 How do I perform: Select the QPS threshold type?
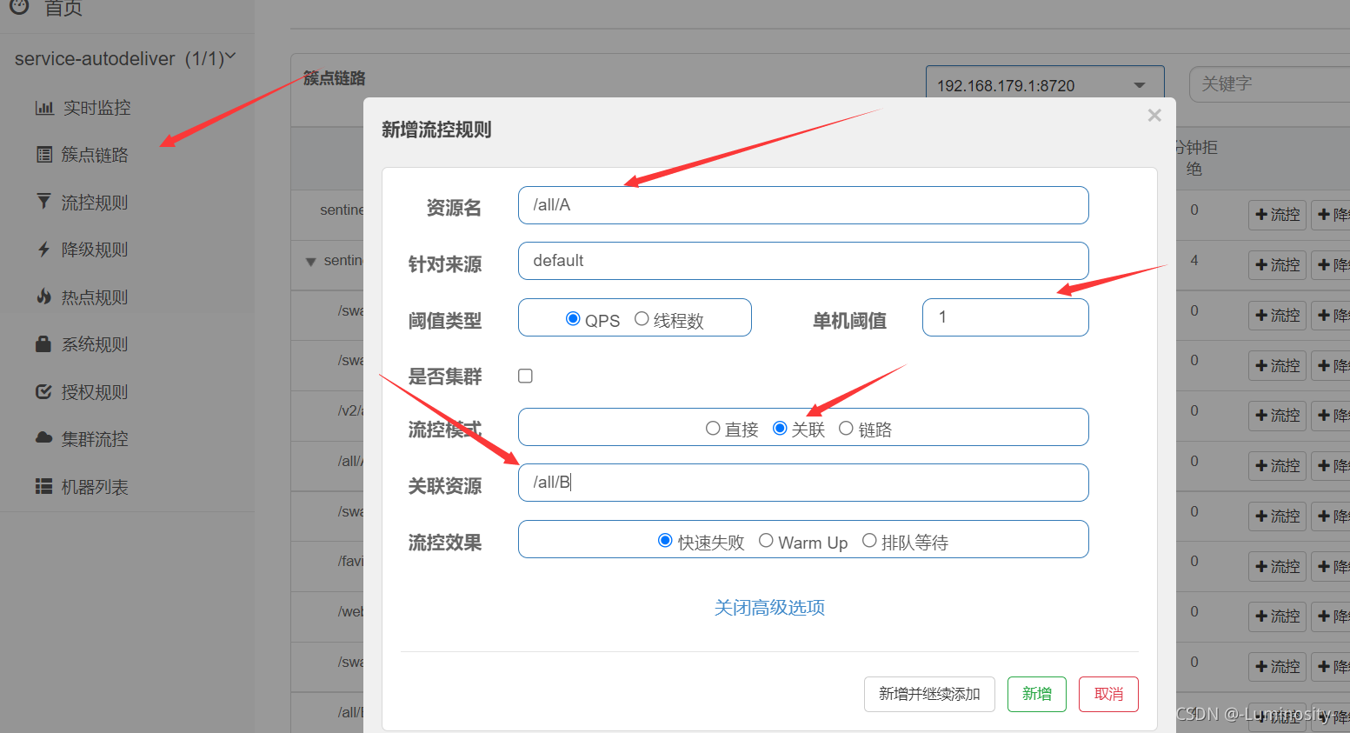point(573,319)
